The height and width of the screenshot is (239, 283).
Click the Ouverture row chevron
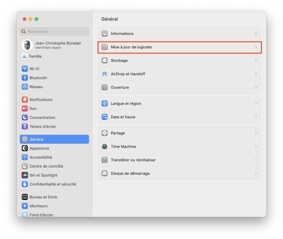tap(256, 87)
